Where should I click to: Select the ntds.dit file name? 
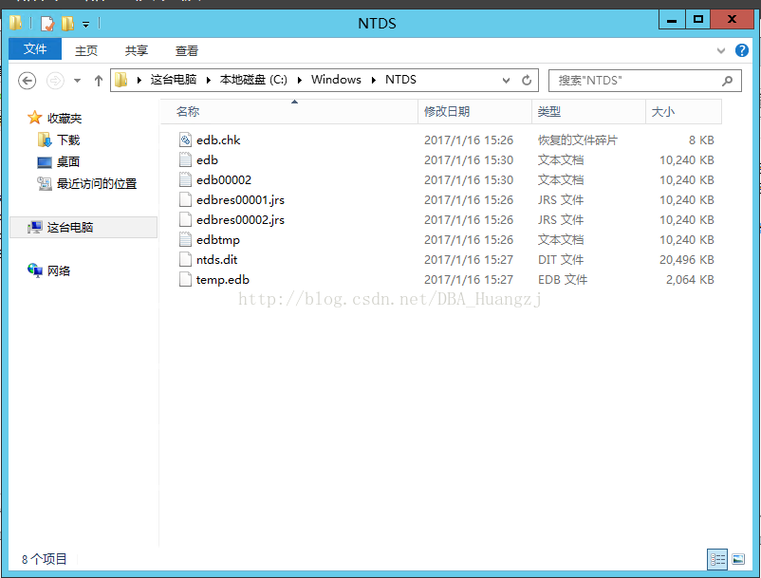[x=217, y=260]
